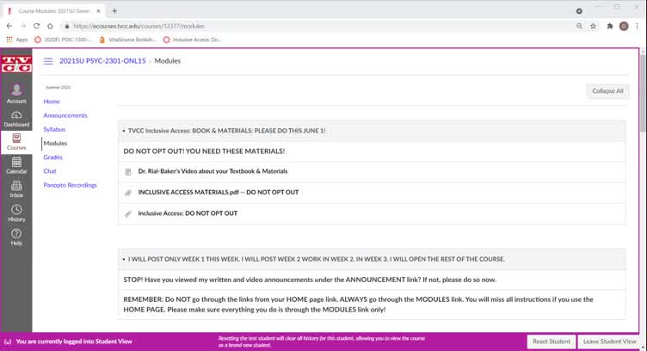Collapse the TVCC Inclusive Access module
The image size is (647, 351).
(x=123, y=131)
